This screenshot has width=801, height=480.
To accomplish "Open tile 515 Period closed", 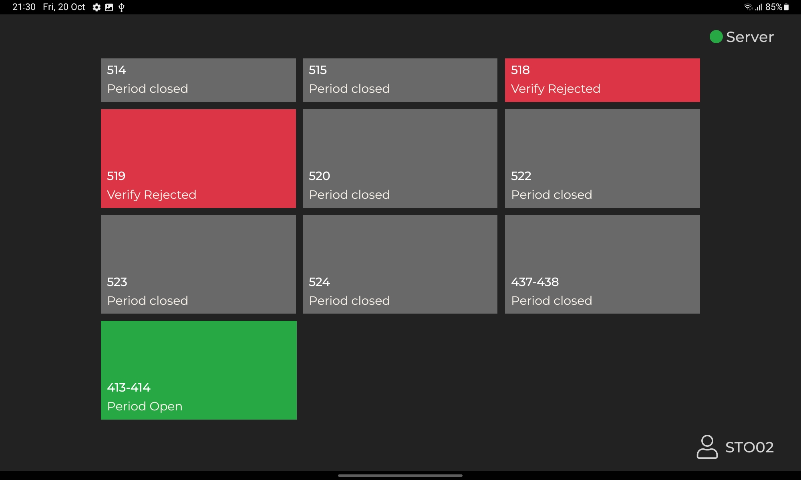I will 400,80.
